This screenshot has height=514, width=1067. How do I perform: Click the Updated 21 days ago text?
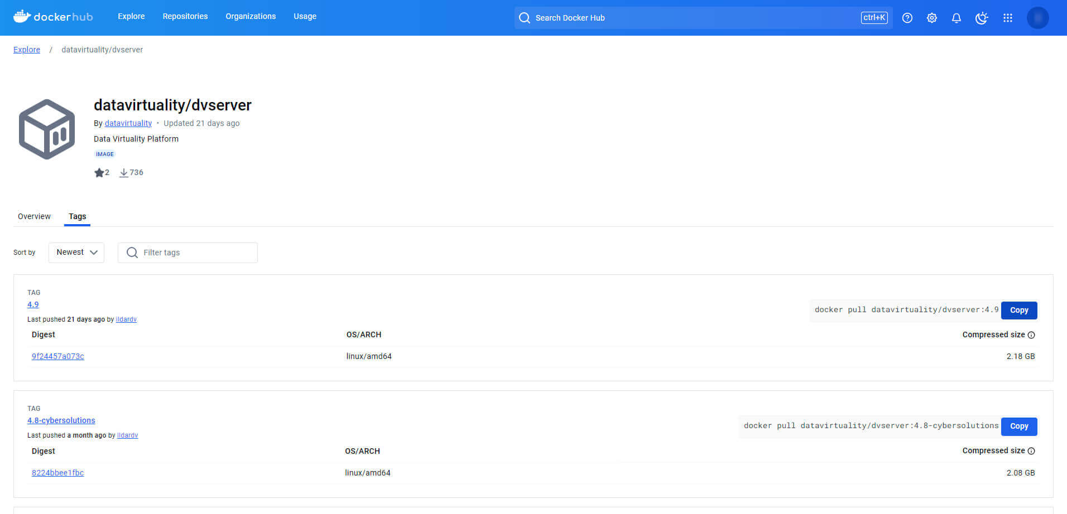[x=201, y=123]
